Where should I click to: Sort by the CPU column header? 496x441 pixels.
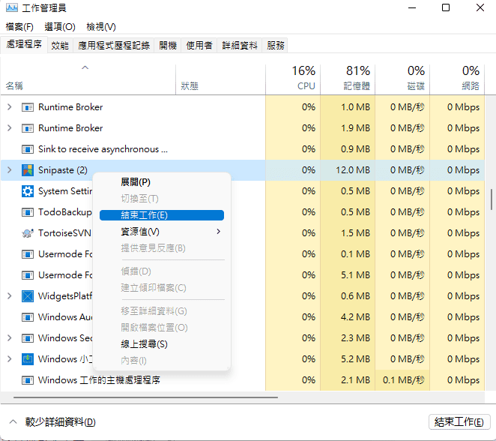293,79
